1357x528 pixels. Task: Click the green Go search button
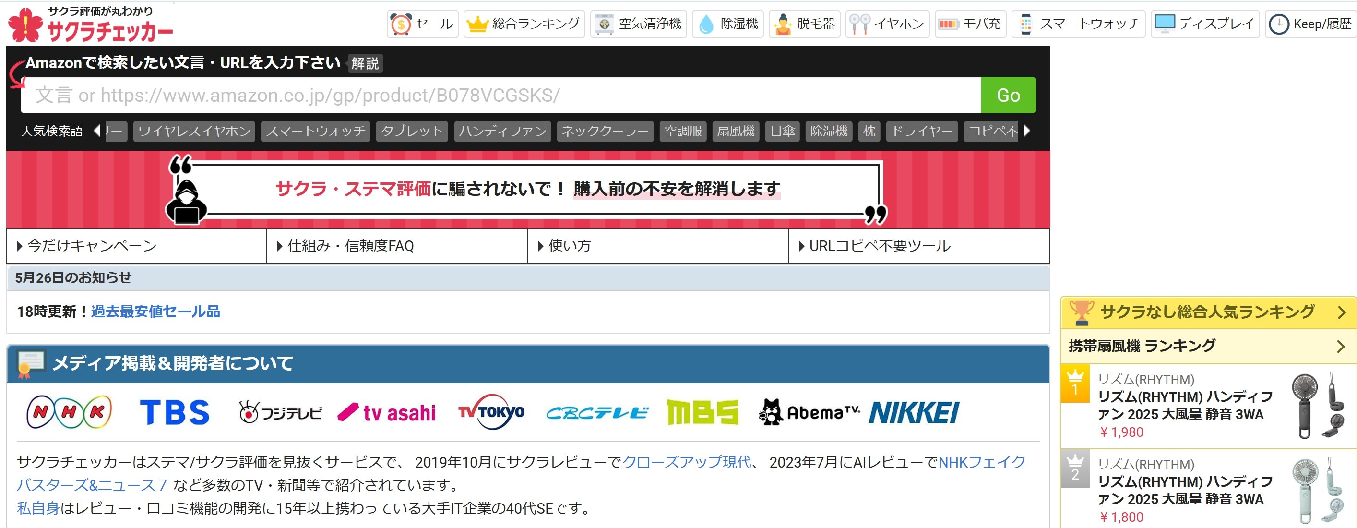coord(1008,95)
